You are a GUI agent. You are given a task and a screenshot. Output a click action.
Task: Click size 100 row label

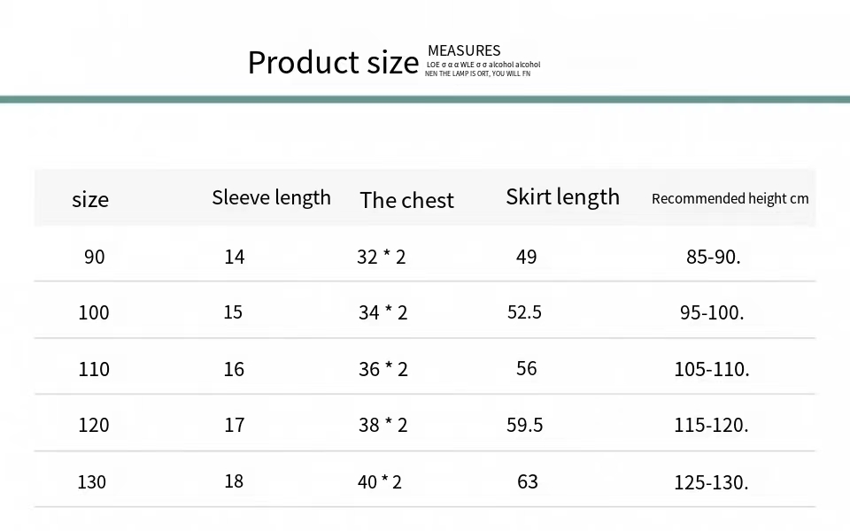tap(94, 312)
